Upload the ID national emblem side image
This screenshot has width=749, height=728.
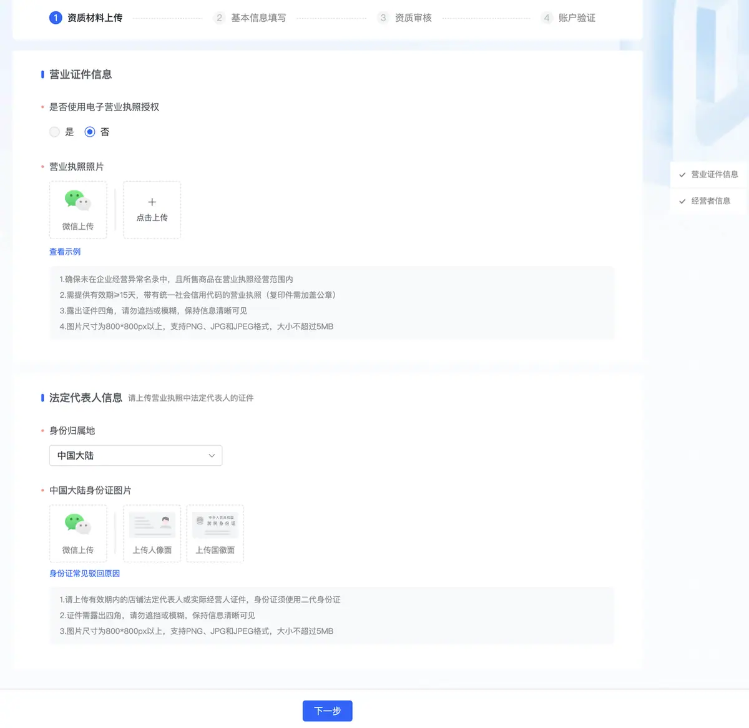click(x=215, y=533)
